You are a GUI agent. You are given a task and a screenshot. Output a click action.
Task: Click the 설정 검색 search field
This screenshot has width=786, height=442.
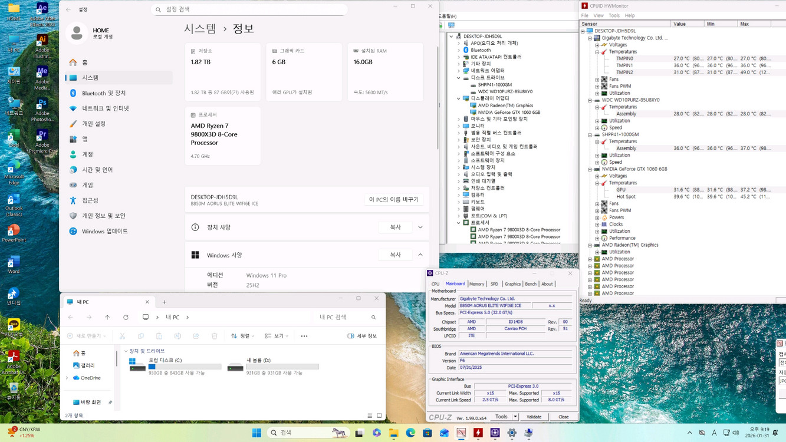[248, 9]
